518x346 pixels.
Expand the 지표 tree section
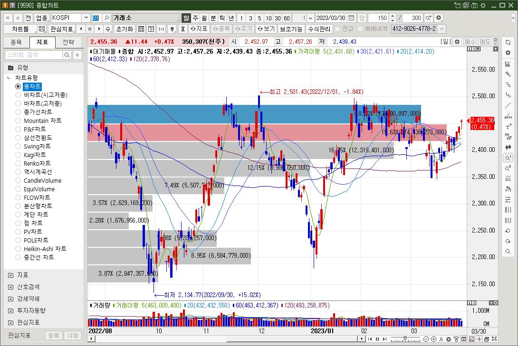(x=10, y=275)
